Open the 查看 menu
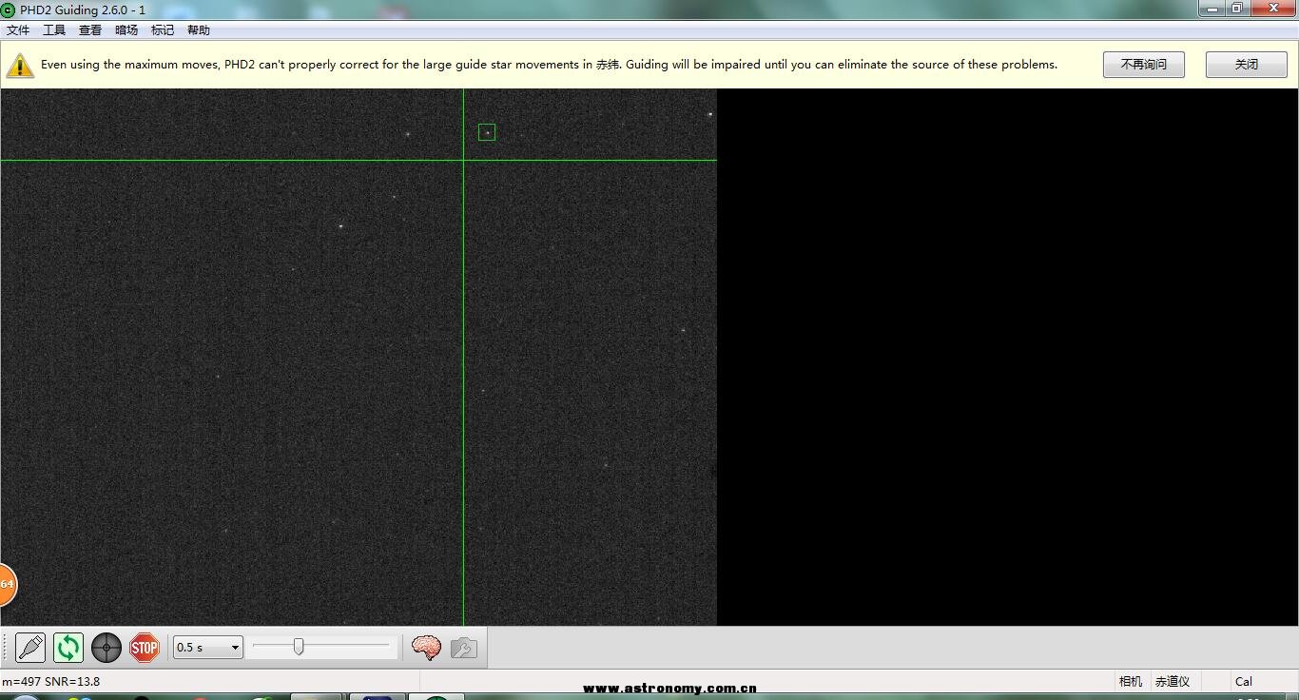1299x700 pixels. [90, 30]
